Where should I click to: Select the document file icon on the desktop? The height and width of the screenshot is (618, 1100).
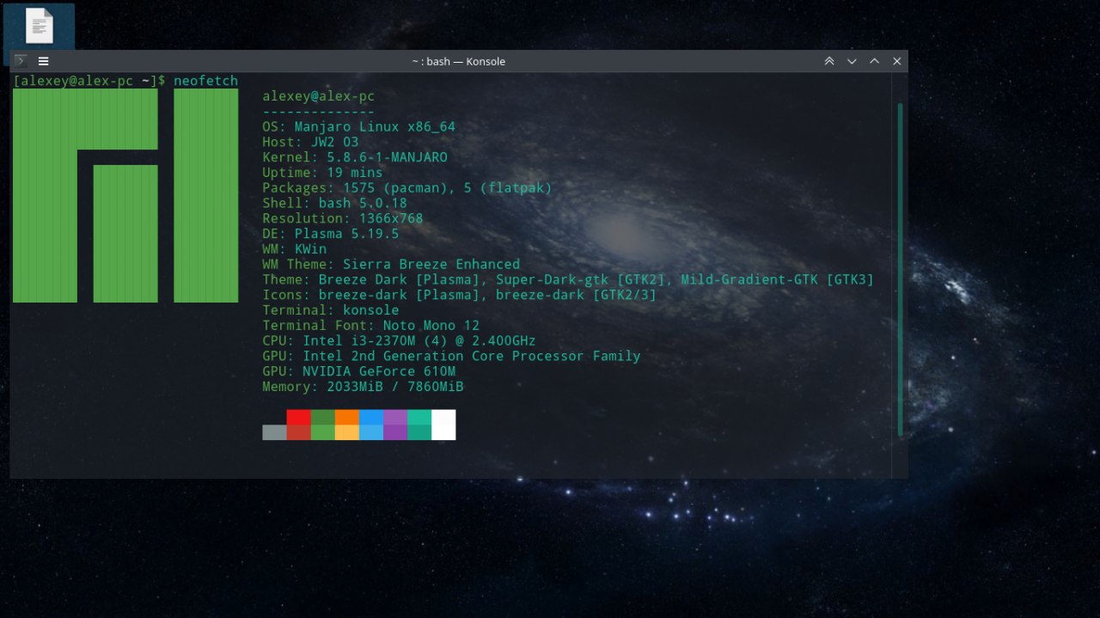point(39,26)
